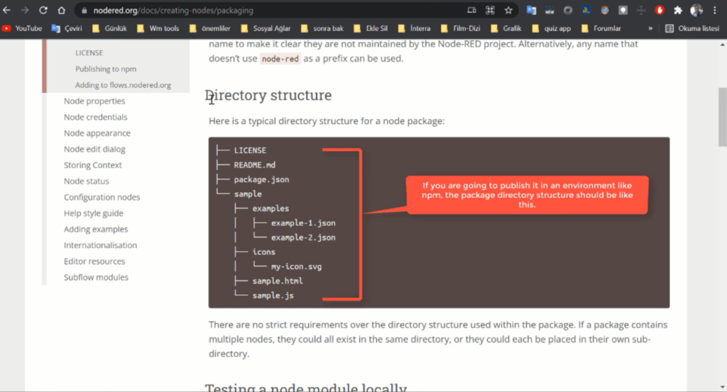727x392 pixels.
Task: Open Adding examples docs page
Action: 96,229
